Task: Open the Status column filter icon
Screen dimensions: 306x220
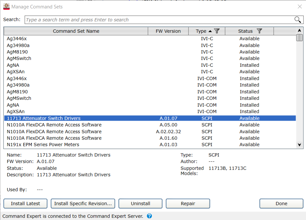Action: (x=259, y=31)
